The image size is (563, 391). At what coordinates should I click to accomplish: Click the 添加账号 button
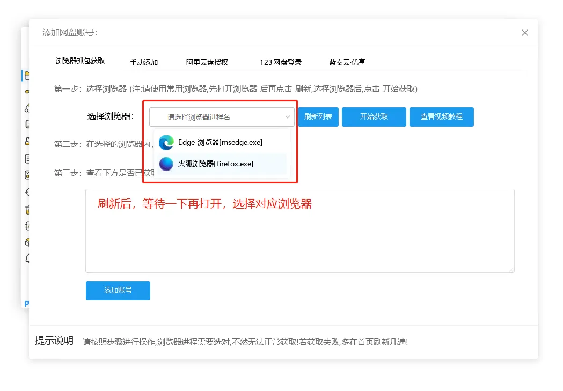[x=118, y=290]
